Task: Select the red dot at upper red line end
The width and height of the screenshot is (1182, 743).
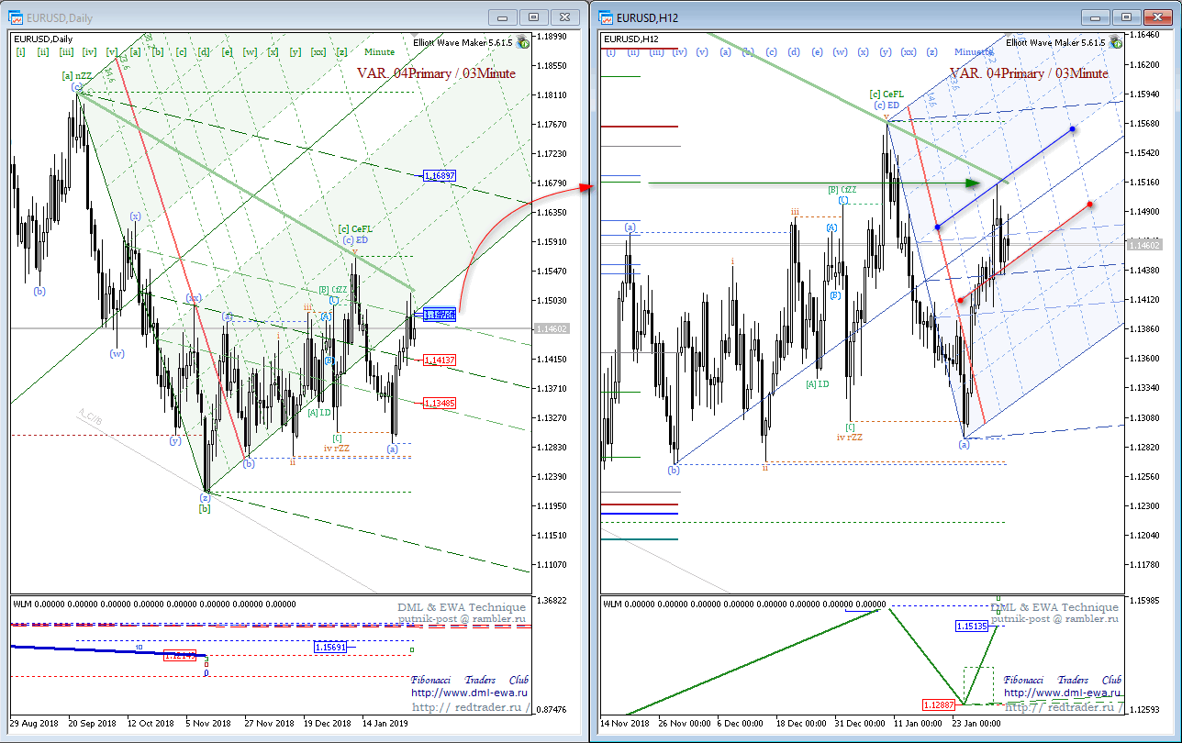Action: point(1089,204)
